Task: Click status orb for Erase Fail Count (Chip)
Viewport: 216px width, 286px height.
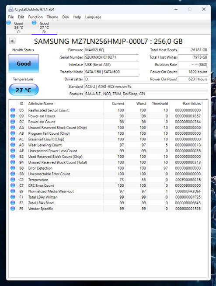Action: pos(13,139)
